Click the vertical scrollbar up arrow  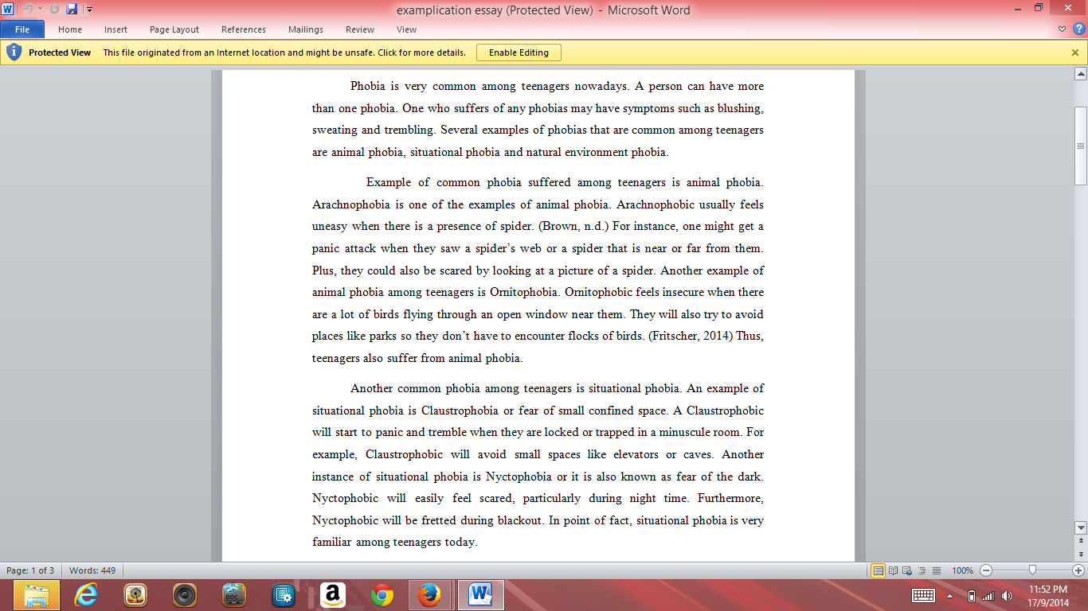pos(1081,75)
